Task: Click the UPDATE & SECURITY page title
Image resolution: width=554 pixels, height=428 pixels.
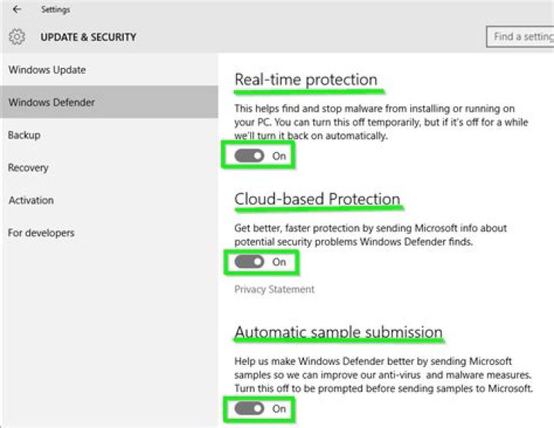Action: pos(88,37)
